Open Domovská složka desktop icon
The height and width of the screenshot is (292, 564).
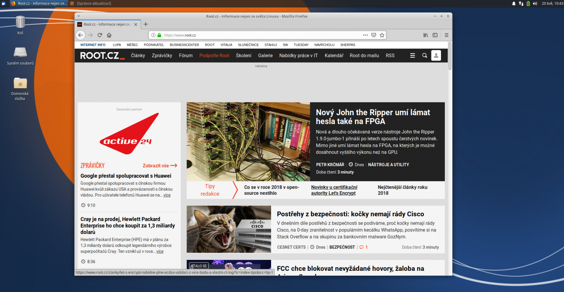pyautogui.click(x=20, y=88)
